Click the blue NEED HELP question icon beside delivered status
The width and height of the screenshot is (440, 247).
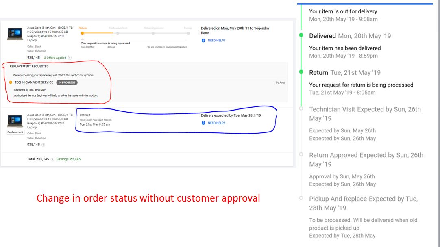203,40
